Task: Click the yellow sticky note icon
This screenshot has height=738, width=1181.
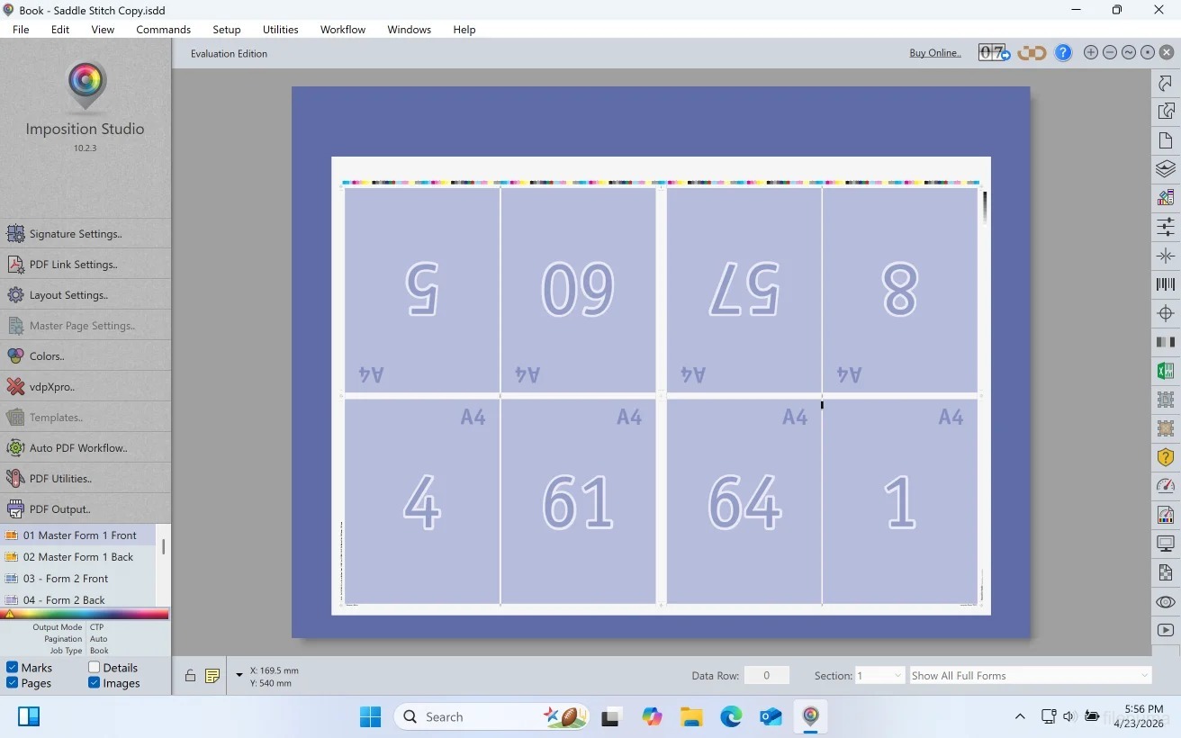Action: click(x=212, y=676)
